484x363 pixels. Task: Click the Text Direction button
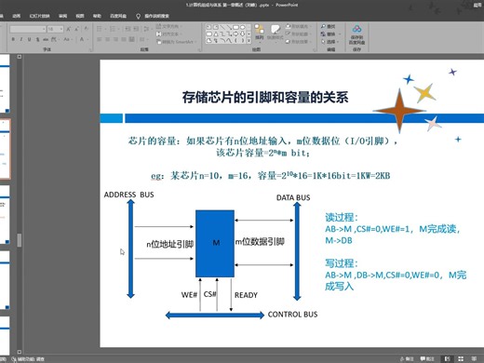(169, 27)
